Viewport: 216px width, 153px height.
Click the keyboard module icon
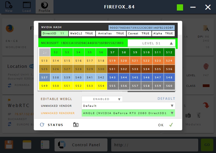tap(188, 115)
